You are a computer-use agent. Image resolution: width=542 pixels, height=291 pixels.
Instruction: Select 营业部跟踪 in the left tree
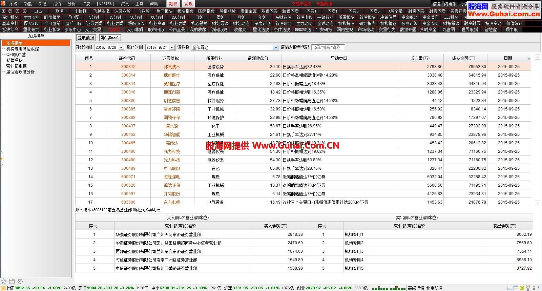click(17, 66)
